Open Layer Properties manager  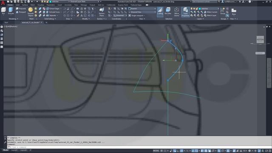(x=185, y=12)
